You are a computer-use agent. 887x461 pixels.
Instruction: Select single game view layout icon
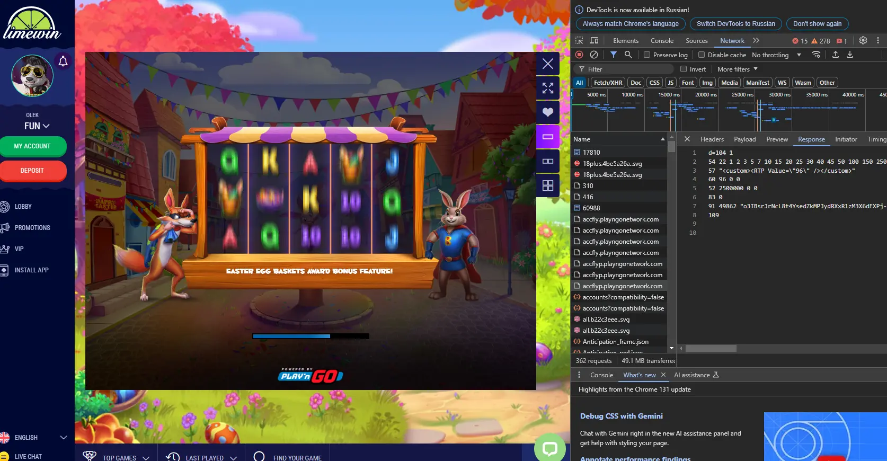[x=548, y=137]
